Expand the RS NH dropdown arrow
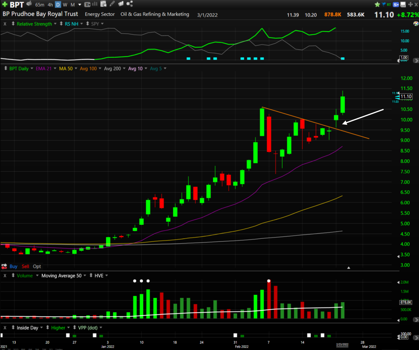The height and width of the screenshot is (350, 419). [x=82, y=24]
